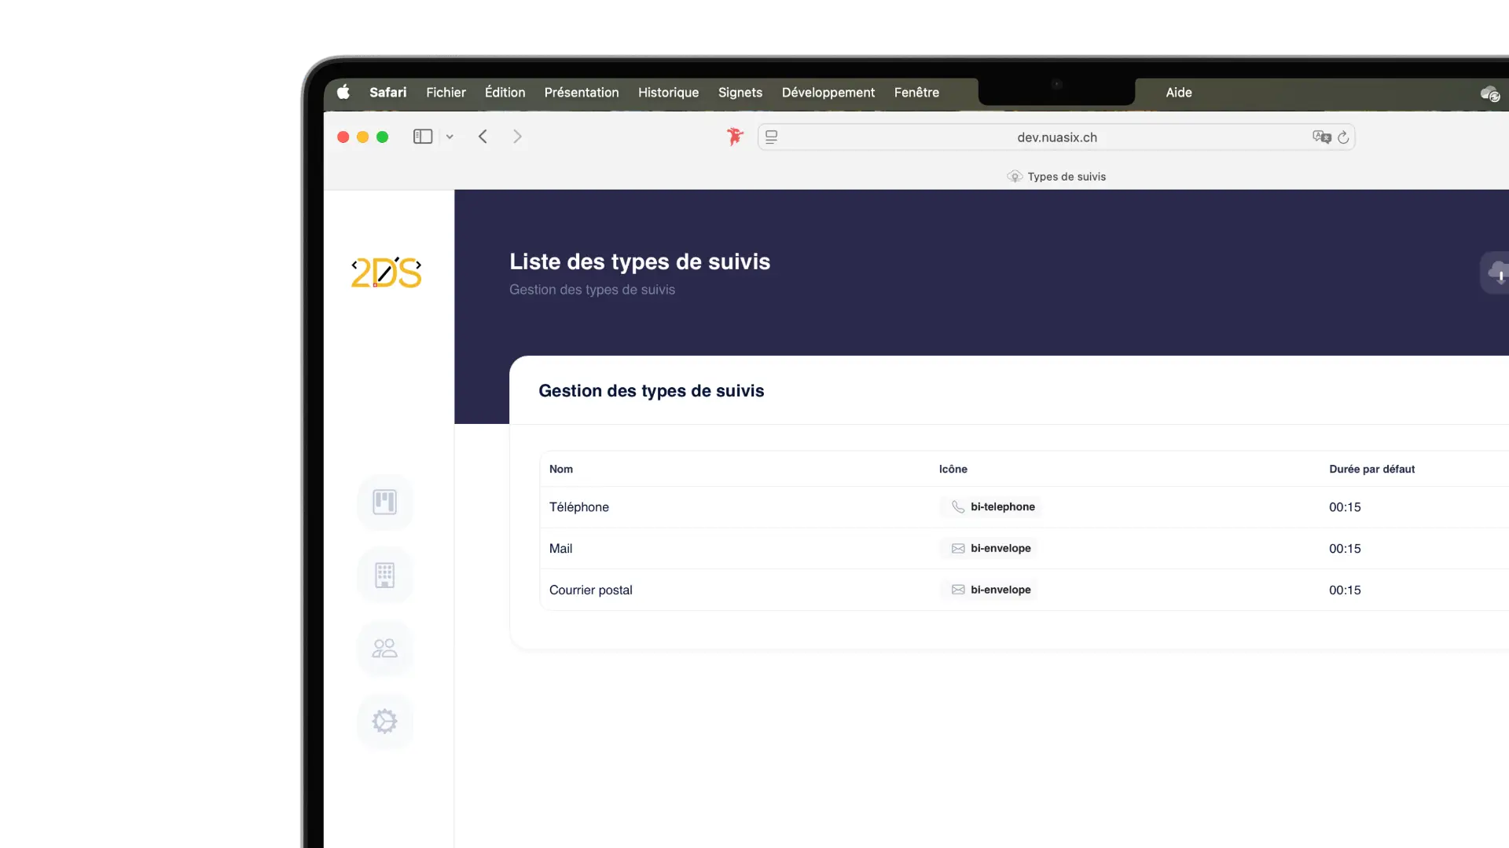Open the kanban board sidebar icon
Image resolution: width=1509 pixels, height=848 pixels.
pyautogui.click(x=385, y=502)
